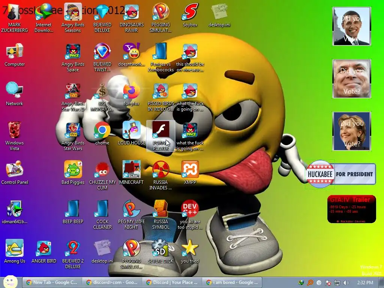
Task: Open network connection tray icon
Action: click(x=337, y=283)
